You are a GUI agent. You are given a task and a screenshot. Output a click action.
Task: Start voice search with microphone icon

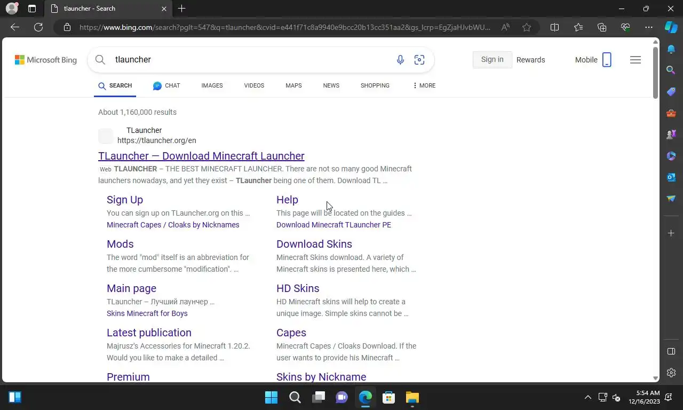click(400, 60)
